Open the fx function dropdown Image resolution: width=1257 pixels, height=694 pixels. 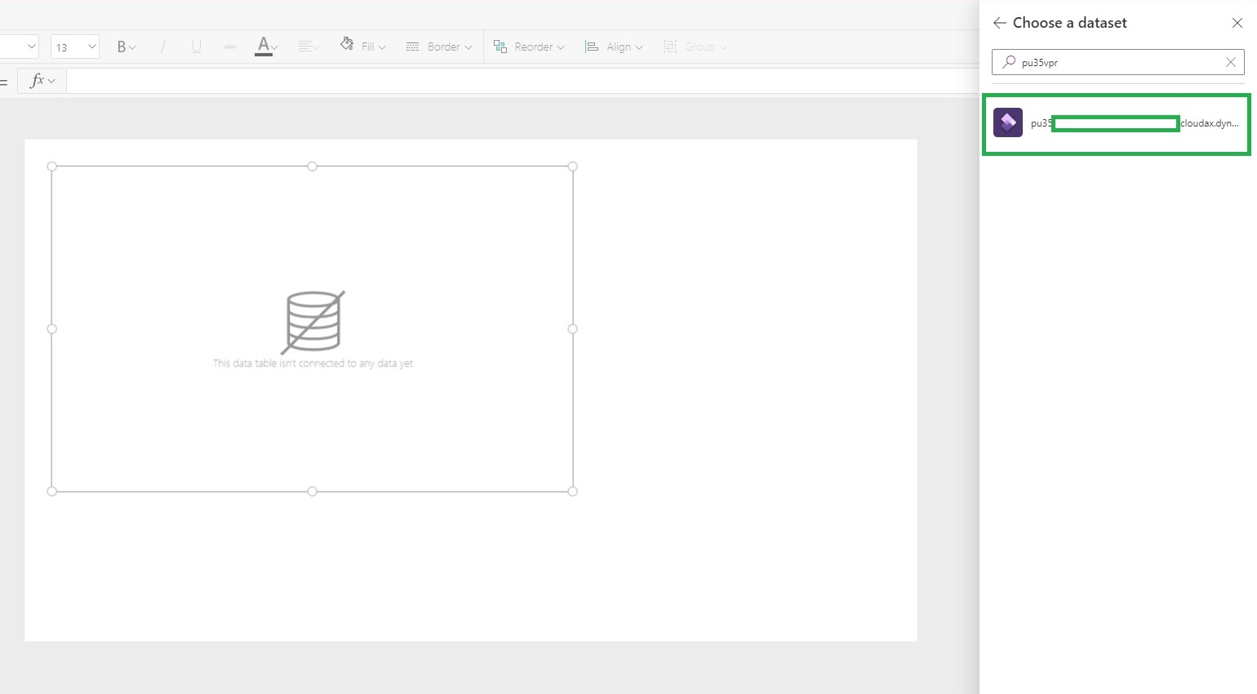click(42, 81)
